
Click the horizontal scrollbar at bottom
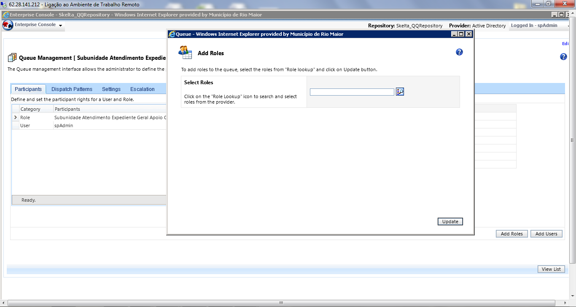(x=281, y=303)
